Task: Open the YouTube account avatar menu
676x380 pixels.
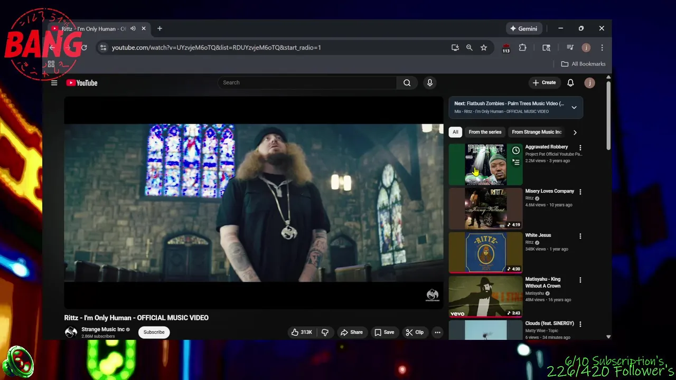Action: point(590,83)
